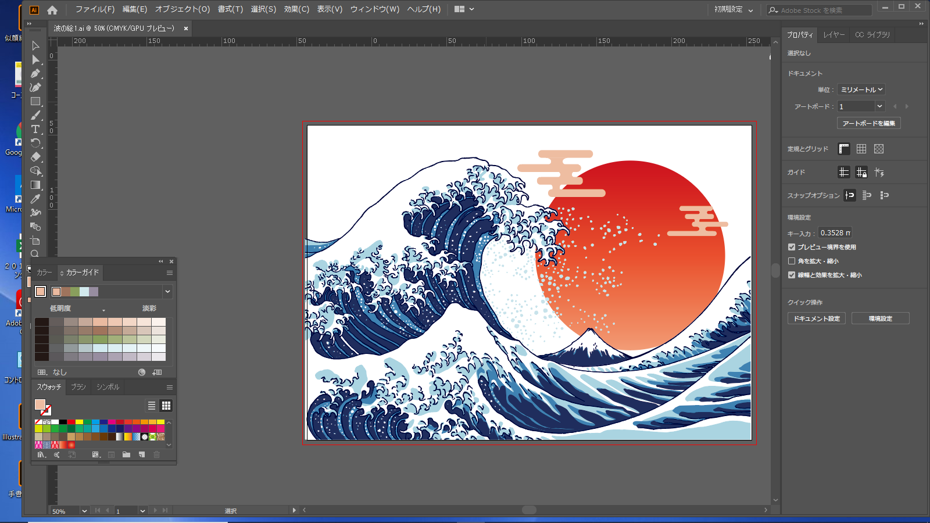Screen dimensions: 930x523
Task: Select the Rotate tool
Action: coord(35,143)
